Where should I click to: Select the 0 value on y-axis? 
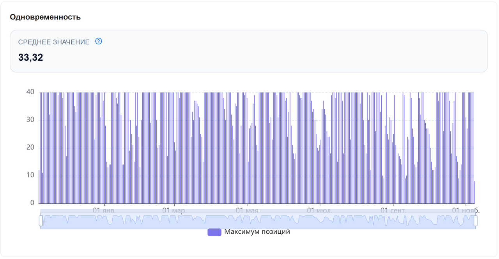coord(32,203)
